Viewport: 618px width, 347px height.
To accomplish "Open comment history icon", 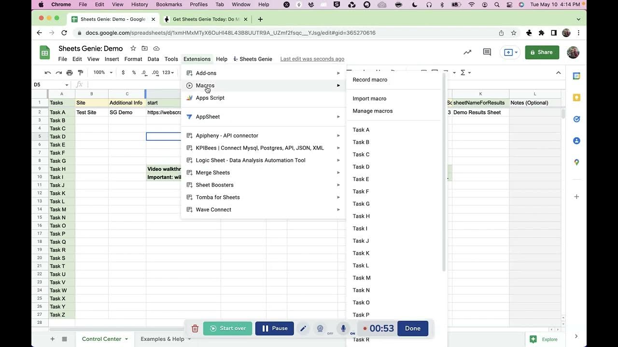I will click(487, 52).
